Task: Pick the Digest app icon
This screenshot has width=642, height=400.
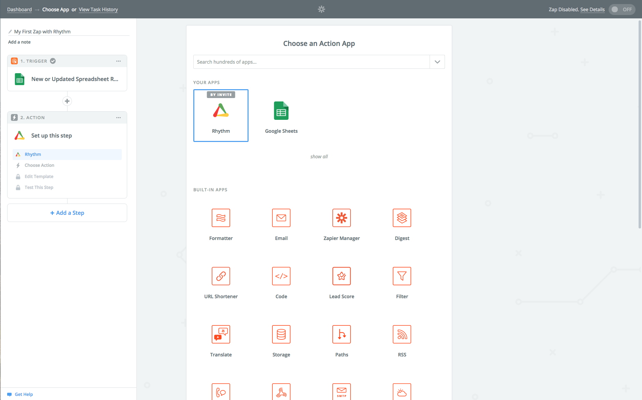Action: (402, 218)
